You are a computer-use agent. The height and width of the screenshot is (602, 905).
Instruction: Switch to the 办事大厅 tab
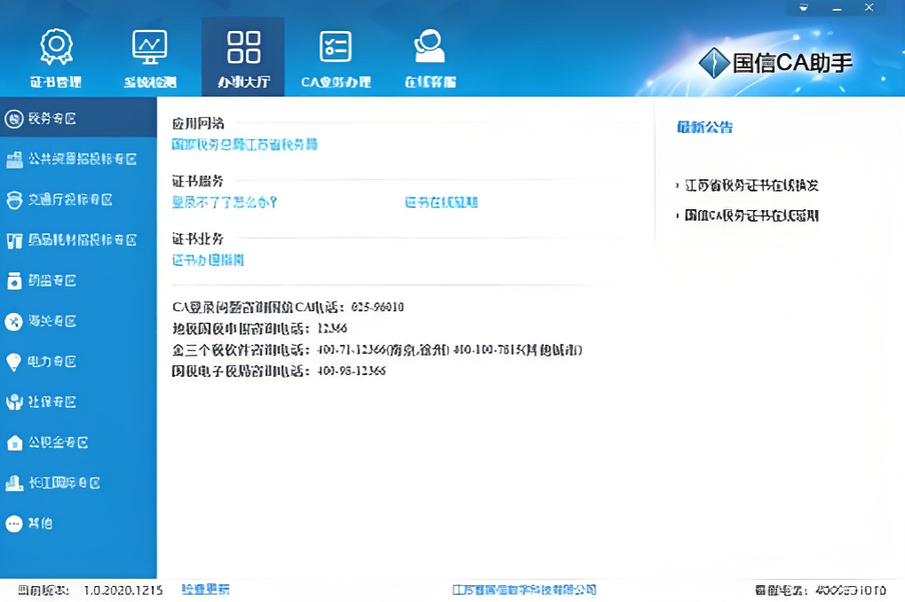(x=243, y=55)
